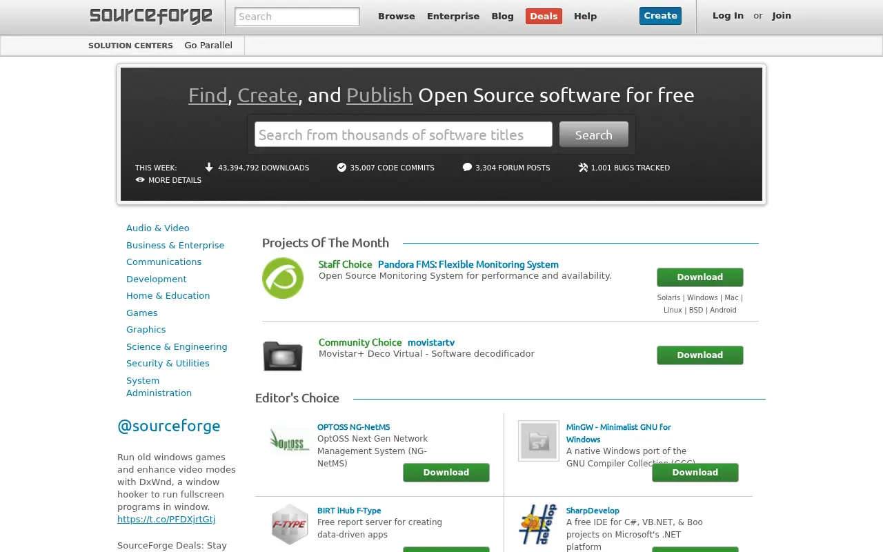Open the Games category
Screen dimensions: 883x552
point(142,313)
